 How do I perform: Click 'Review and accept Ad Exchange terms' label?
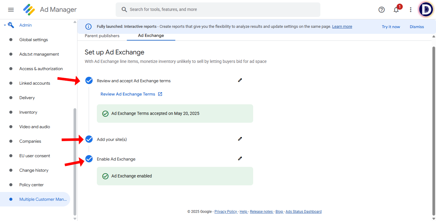[x=134, y=81]
